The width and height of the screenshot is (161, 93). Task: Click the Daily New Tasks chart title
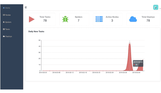[36, 31]
